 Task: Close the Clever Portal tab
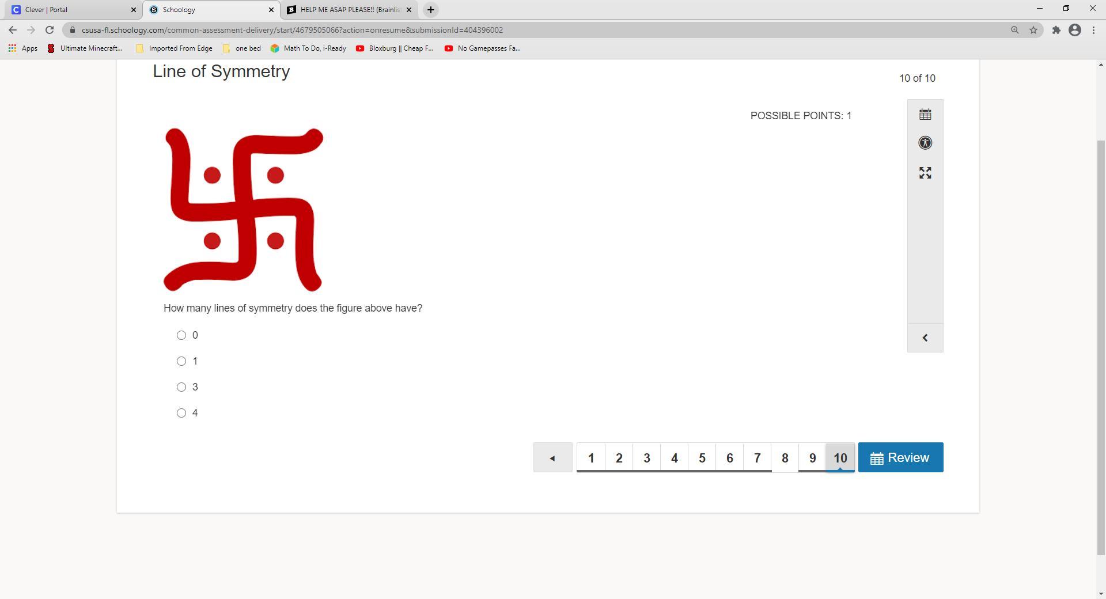[x=133, y=10]
